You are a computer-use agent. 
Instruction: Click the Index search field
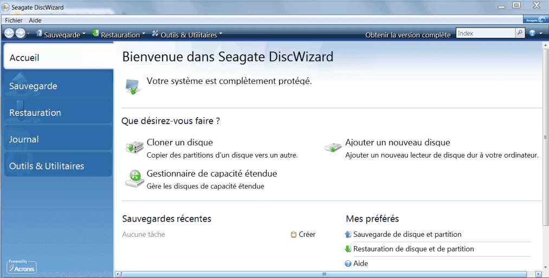click(x=486, y=33)
